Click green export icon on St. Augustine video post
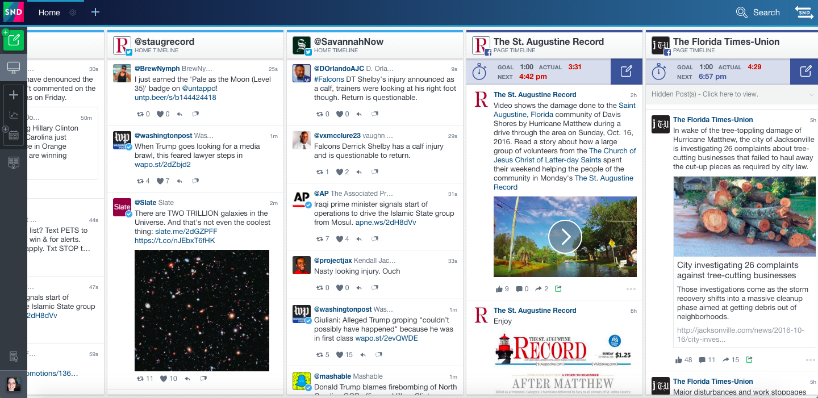 (558, 289)
